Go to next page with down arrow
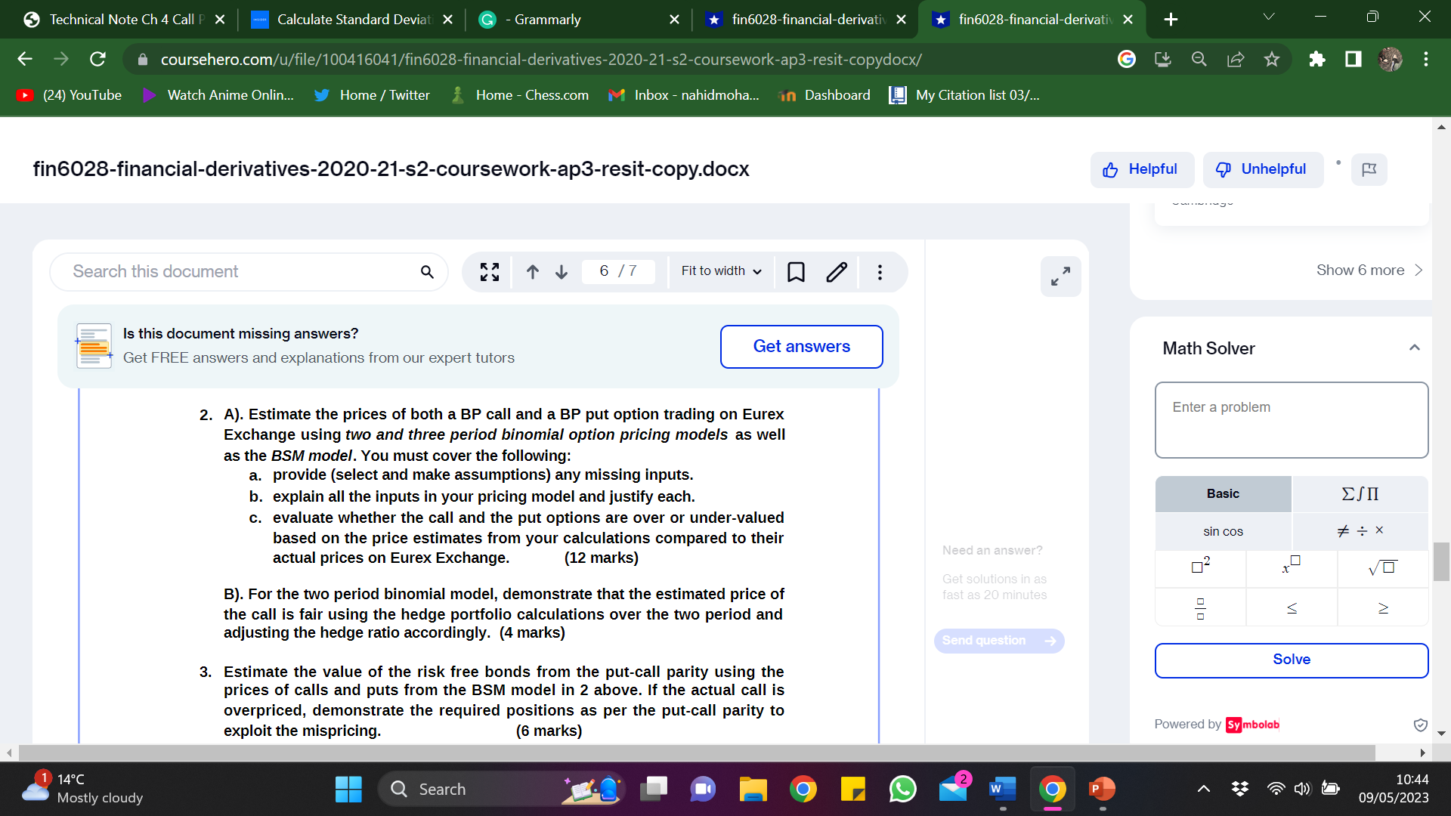 coord(562,272)
